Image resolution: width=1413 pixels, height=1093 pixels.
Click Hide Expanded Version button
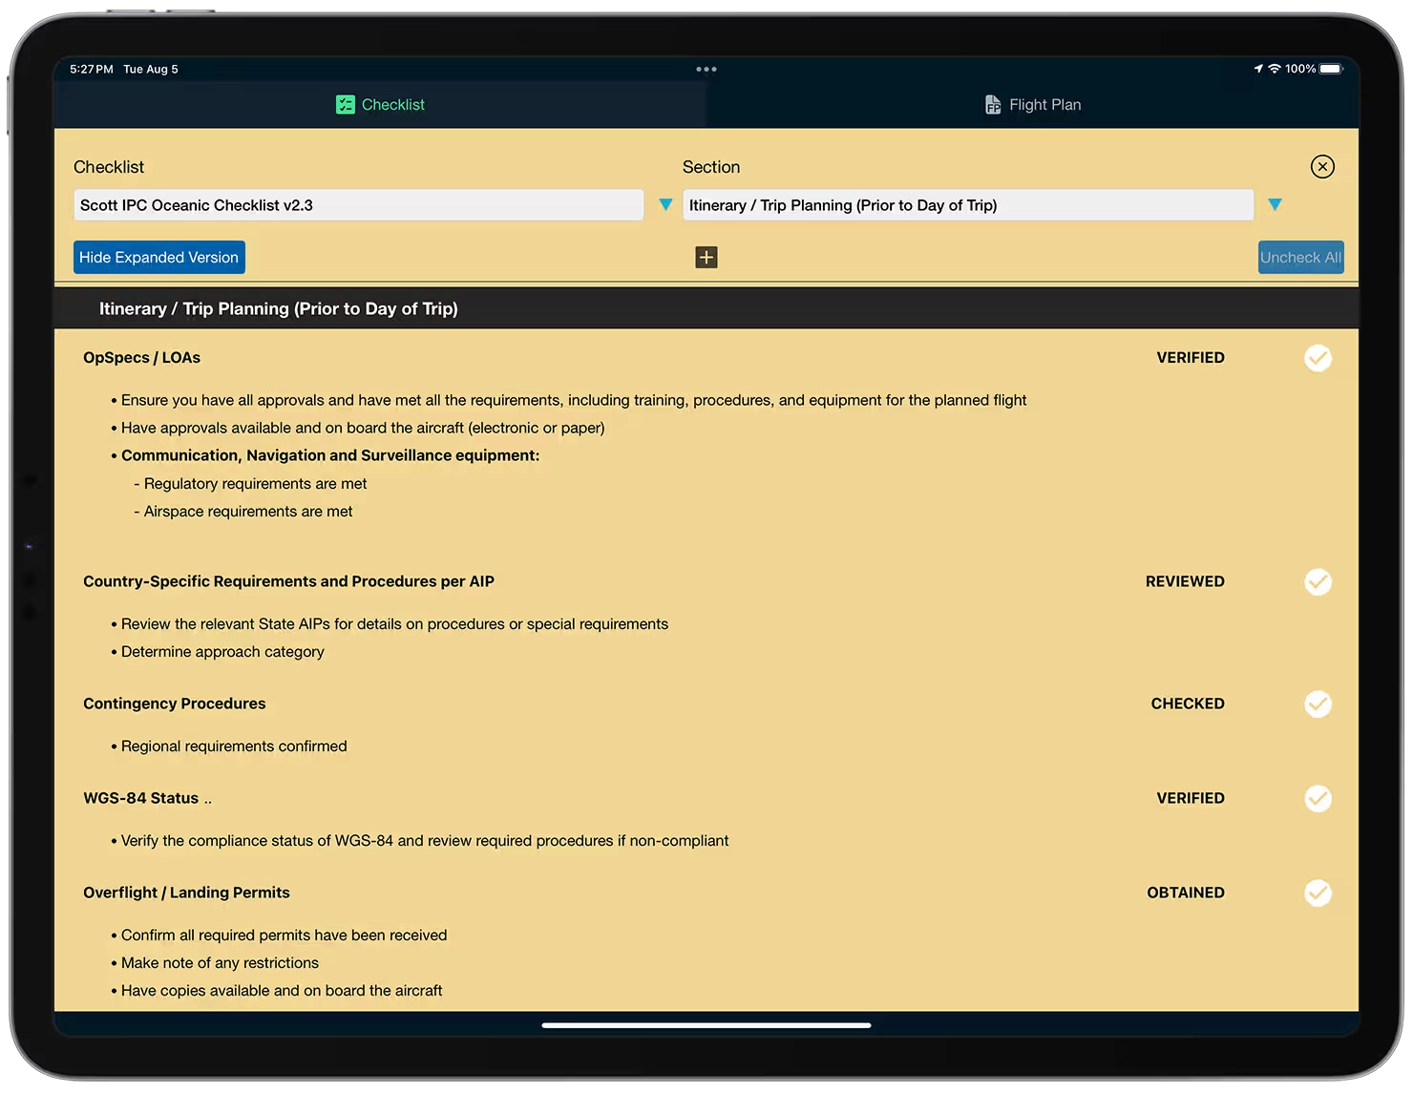click(x=159, y=258)
